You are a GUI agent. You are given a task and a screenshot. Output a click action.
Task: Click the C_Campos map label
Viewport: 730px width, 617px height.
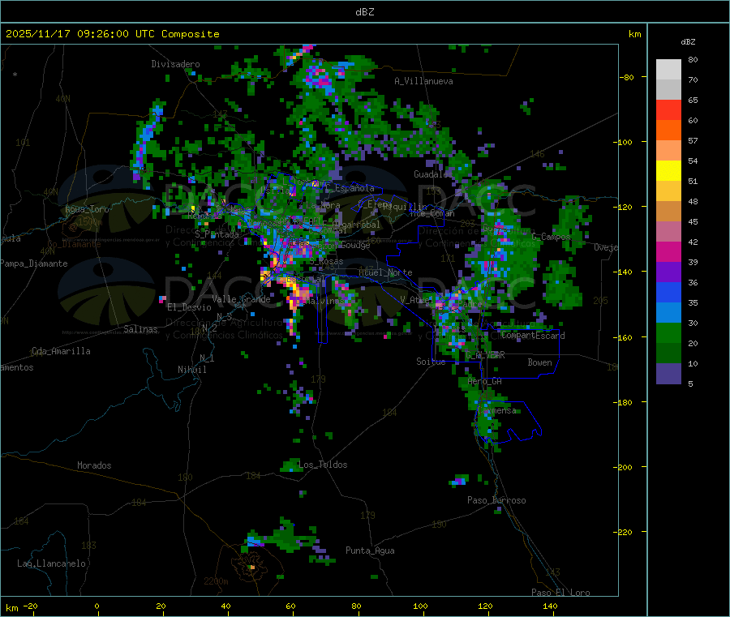tap(552, 237)
